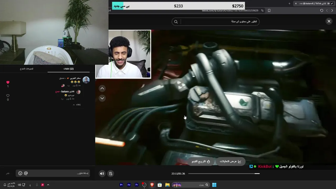Open the first commenter's profile avatar
Image resolution: width=336 pixels, height=189 pixels.
click(x=86, y=80)
